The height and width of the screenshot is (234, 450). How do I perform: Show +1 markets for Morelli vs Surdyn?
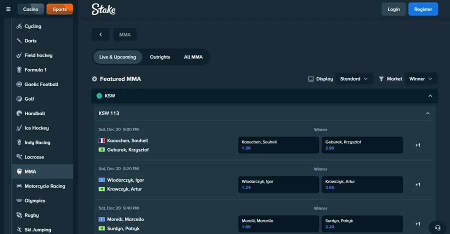418,224
